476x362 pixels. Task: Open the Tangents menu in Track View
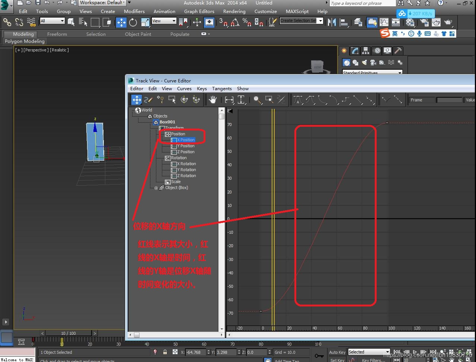[x=222, y=89]
